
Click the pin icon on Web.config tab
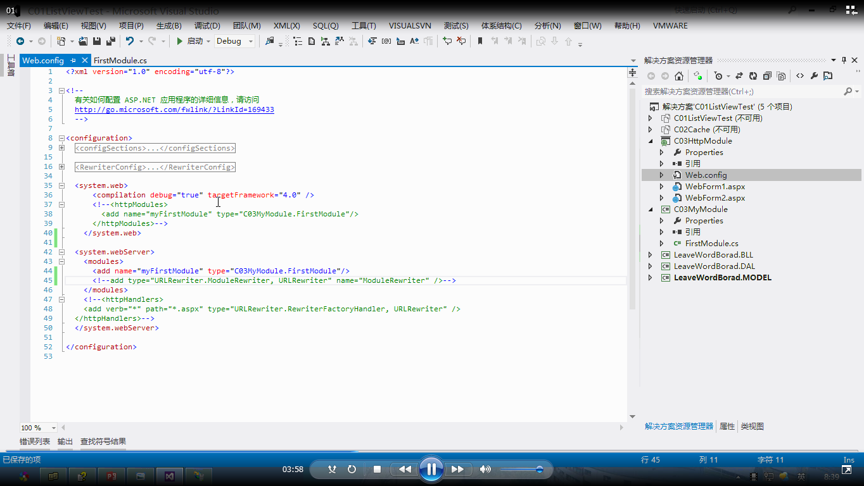click(73, 61)
